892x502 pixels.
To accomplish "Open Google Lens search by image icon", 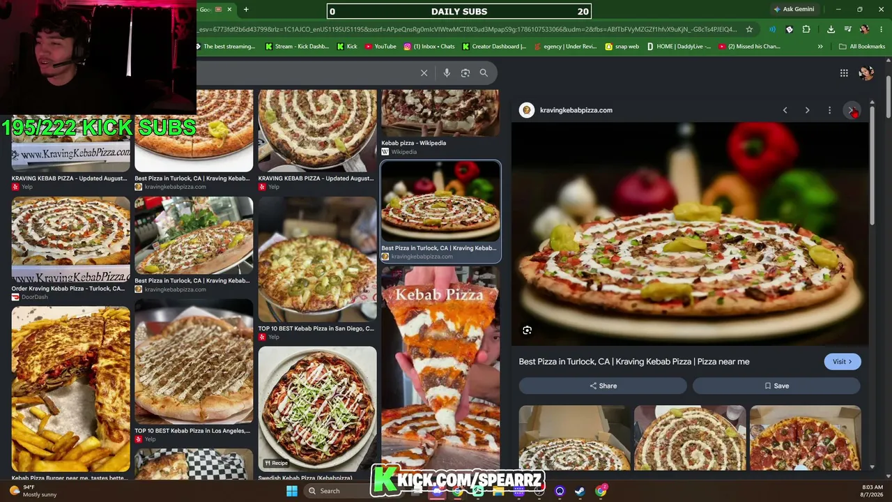I will 466,73.
